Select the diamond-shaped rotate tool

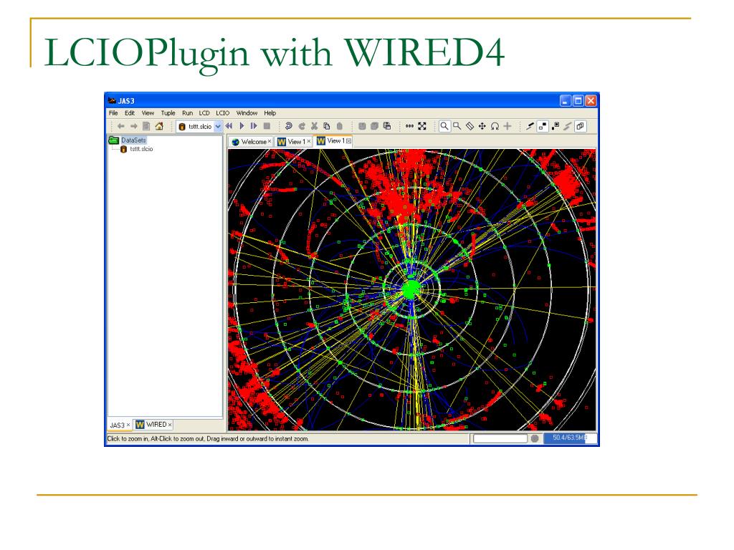470,126
